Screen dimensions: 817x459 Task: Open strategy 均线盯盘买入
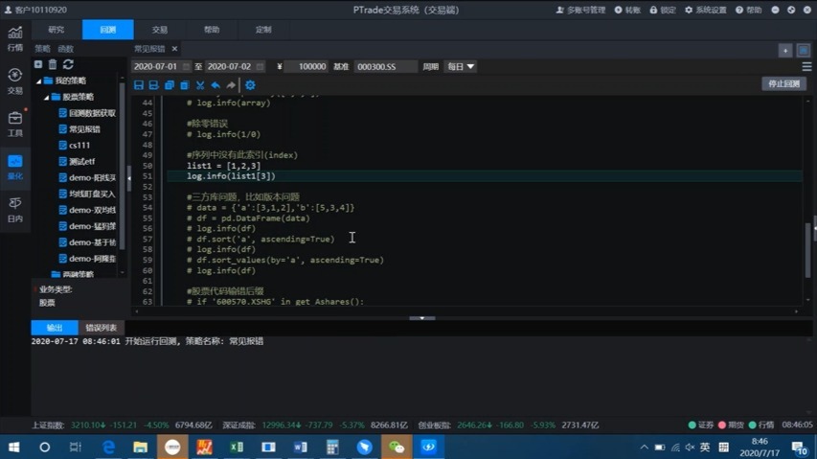[87, 194]
